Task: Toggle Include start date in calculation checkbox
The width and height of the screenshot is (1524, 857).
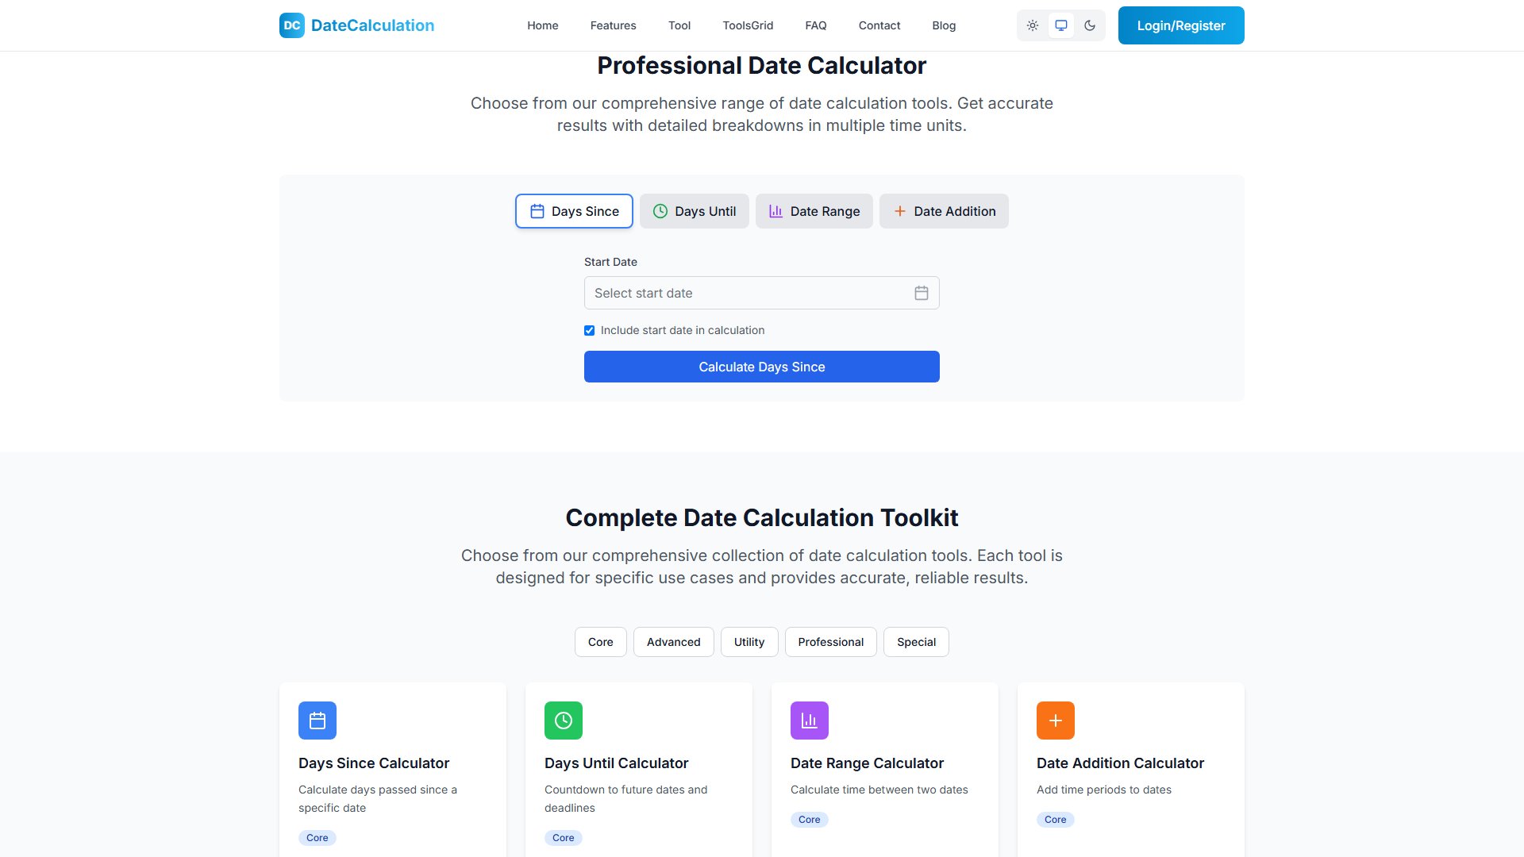Action: click(x=589, y=330)
